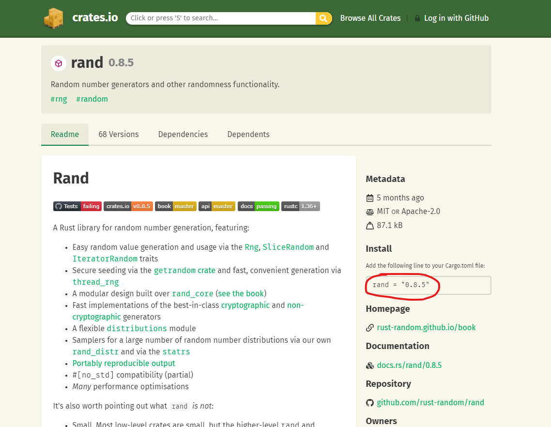551x427 pixels.
Task: Click the 5 months ago text
Action: pyautogui.click(x=400, y=198)
